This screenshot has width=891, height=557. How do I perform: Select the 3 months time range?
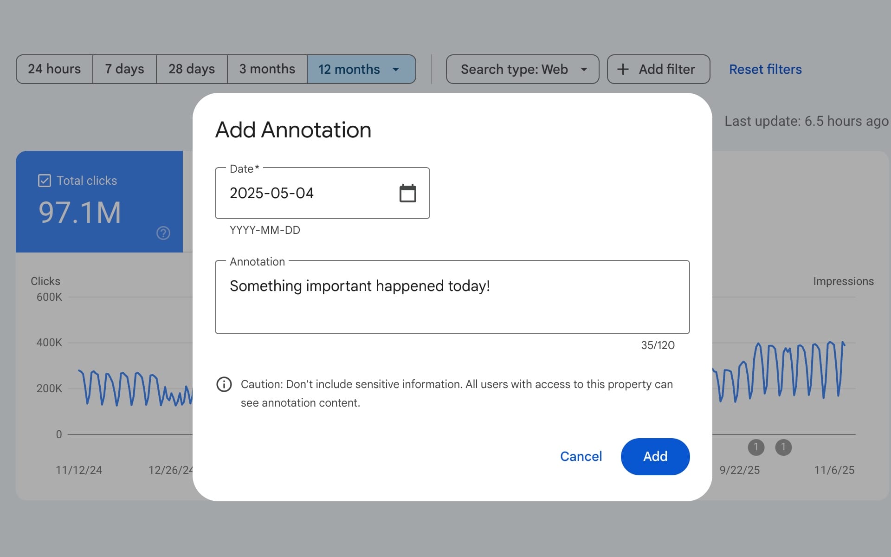(x=267, y=69)
